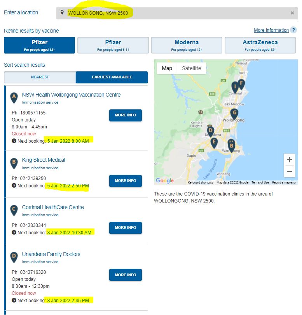Click map pin G at Wollongong

234,114
